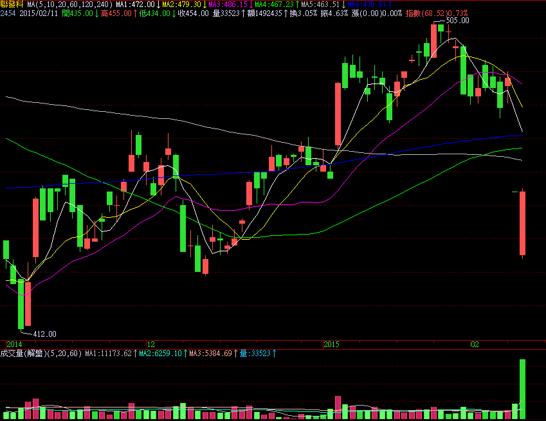
Task: Select the 2015 marker on the time axis
Action: tap(331, 345)
